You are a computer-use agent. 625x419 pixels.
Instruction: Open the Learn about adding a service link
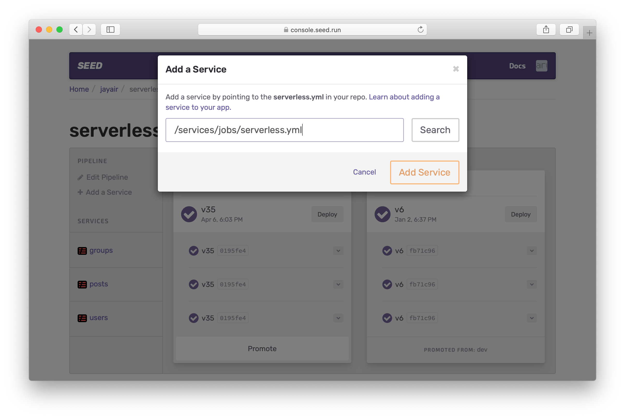point(404,97)
